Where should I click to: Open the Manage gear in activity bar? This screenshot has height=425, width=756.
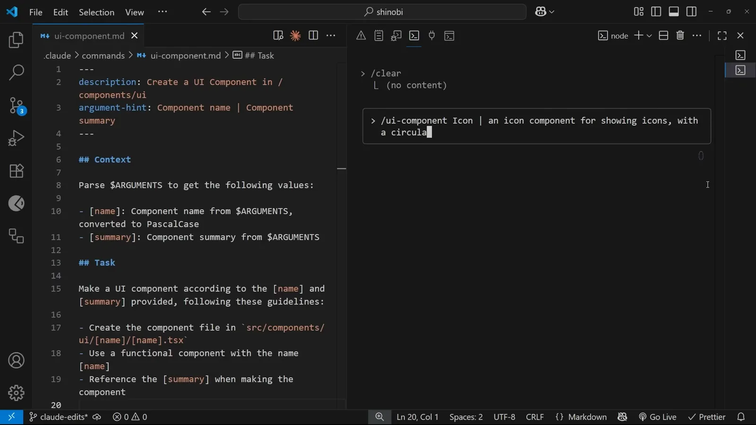coord(16,393)
